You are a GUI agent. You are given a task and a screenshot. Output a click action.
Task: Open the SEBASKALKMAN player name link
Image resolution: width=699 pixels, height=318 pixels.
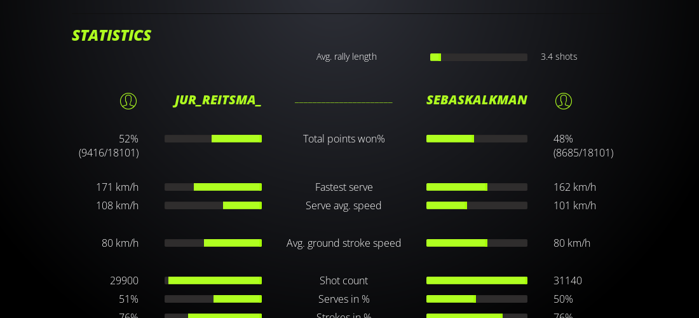click(x=477, y=100)
